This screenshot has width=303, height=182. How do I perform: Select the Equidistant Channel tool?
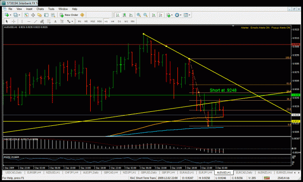pyautogui.click(x=42, y=21)
